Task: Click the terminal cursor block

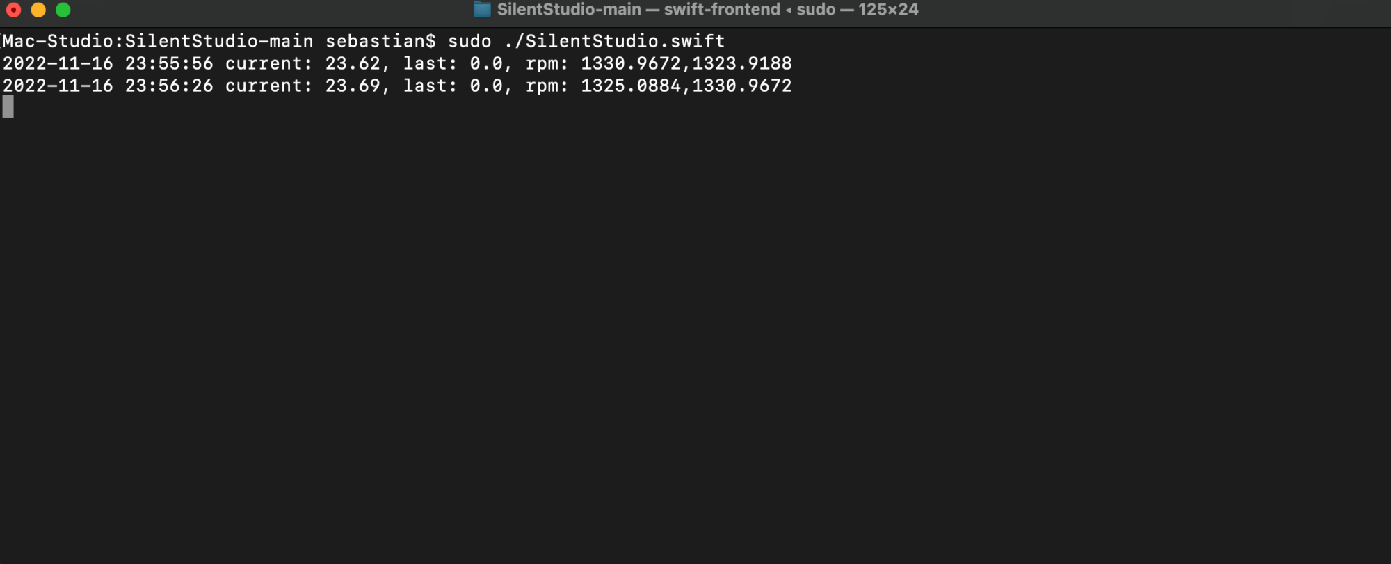Action: click(x=8, y=106)
